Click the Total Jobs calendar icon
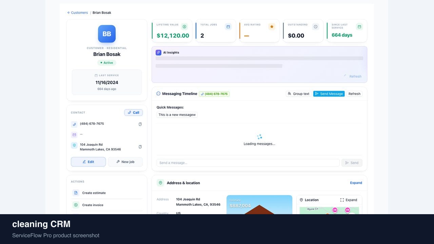Viewport: 434px width, 244px height. [x=228, y=26]
